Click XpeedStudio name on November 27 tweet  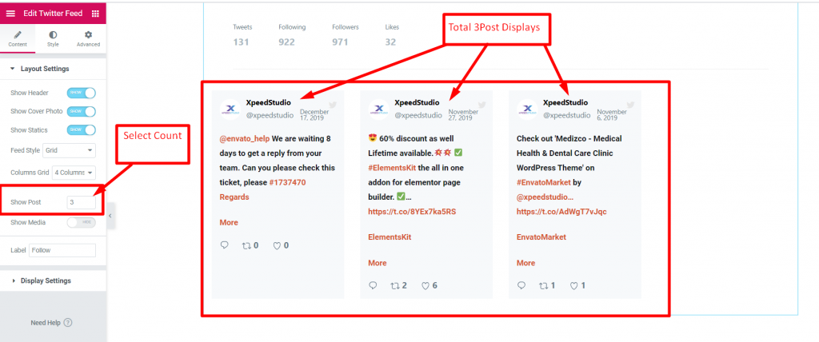point(417,103)
